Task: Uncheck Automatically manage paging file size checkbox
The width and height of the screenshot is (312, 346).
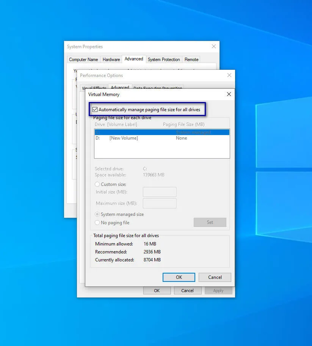Action: point(95,109)
